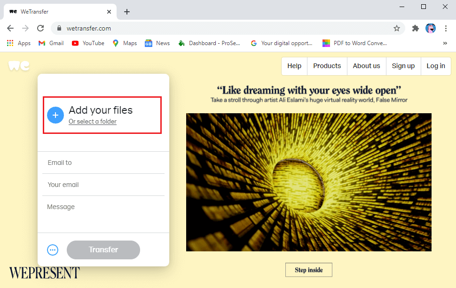Image resolution: width=456 pixels, height=288 pixels.
Task: Open the Products menu item
Action: click(327, 66)
